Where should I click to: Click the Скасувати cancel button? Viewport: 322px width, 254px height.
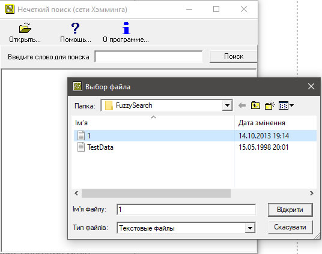coord(290,227)
